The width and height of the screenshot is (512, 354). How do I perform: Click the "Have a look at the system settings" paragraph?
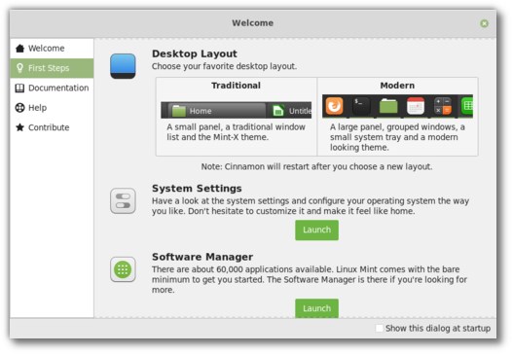311,206
